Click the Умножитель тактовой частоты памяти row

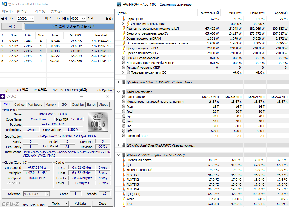tap(202, 101)
